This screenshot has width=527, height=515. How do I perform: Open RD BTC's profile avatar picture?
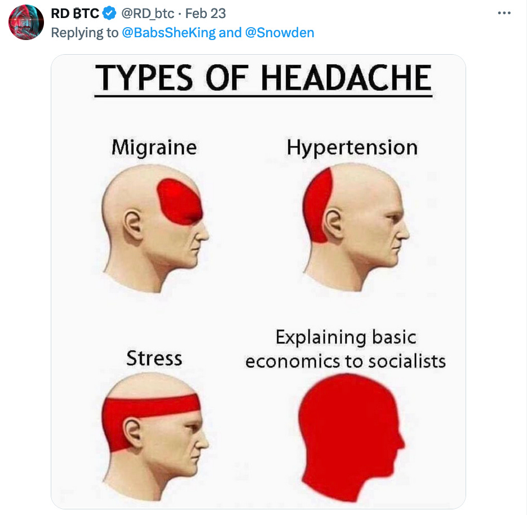point(26,22)
